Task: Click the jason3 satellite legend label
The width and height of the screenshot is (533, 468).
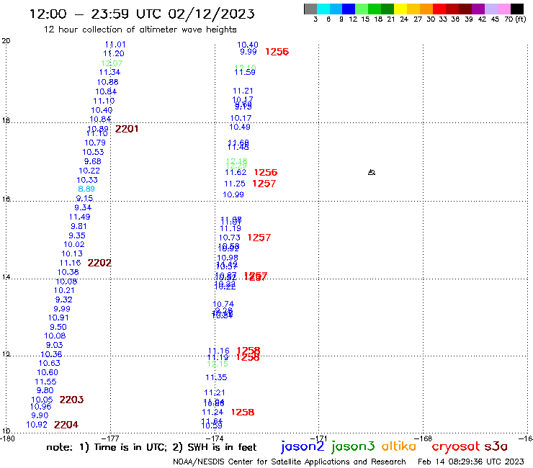Action: pos(353,446)
